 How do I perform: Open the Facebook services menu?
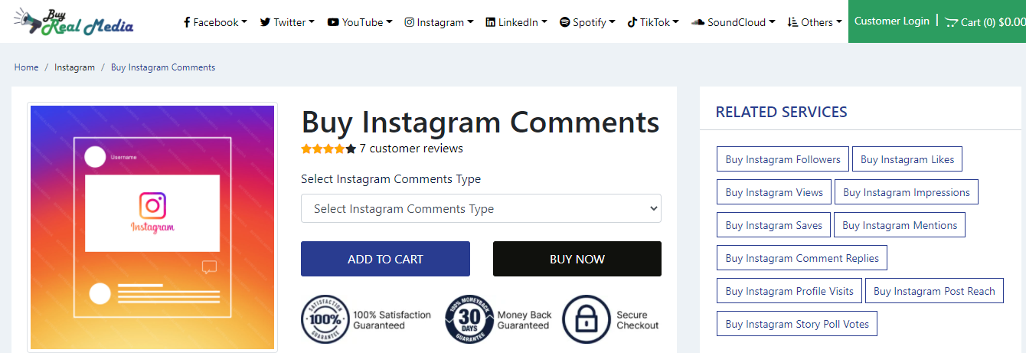pyautogui.click(x=215, y=22)
